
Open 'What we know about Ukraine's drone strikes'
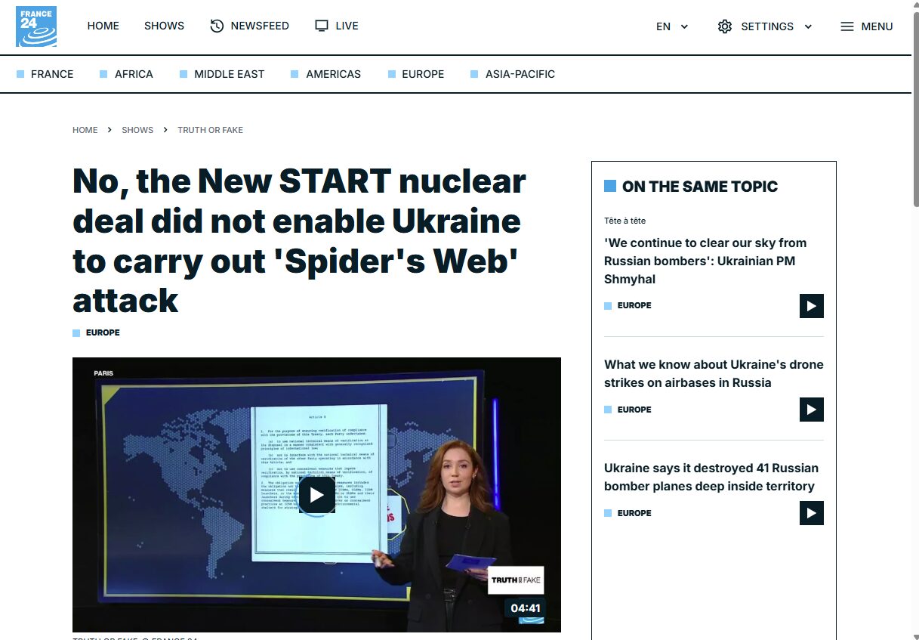714,373
